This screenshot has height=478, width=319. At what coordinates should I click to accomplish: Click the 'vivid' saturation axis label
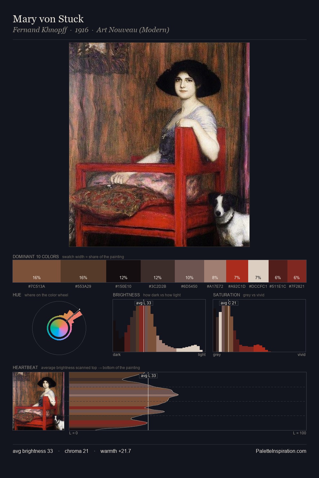(301, 354)
